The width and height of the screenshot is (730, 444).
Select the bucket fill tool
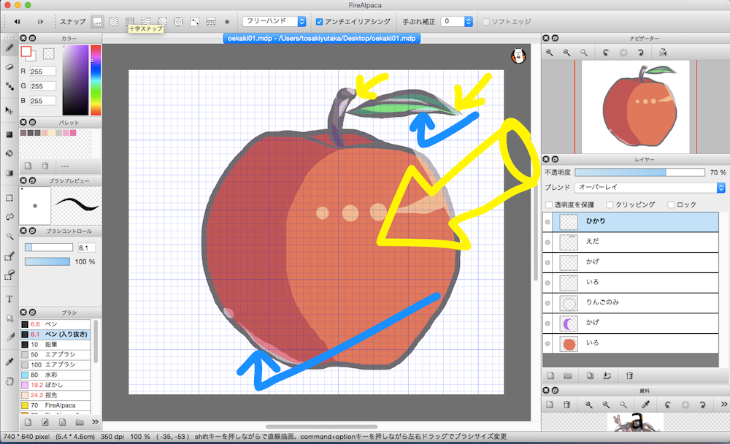(x=9, y=153)
